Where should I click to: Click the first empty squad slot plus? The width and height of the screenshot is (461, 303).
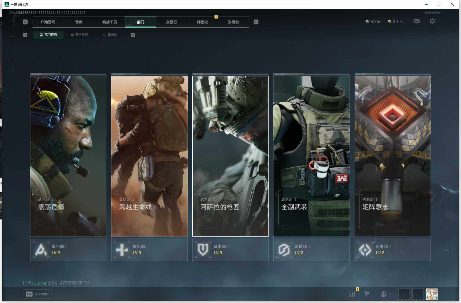click(404, 294)
